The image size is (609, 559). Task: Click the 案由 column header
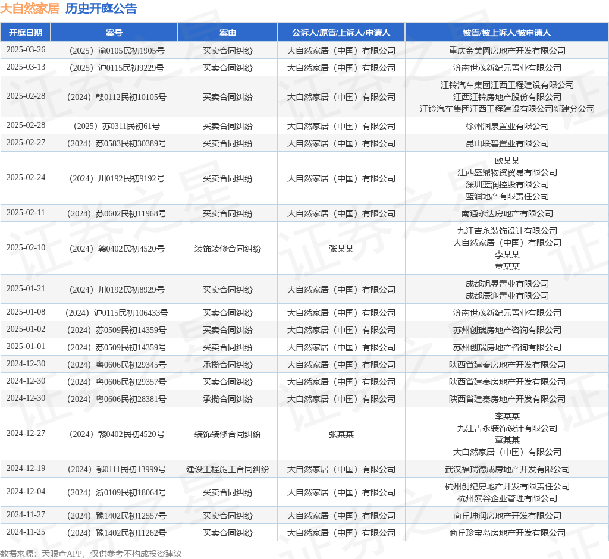coord(228,33)
